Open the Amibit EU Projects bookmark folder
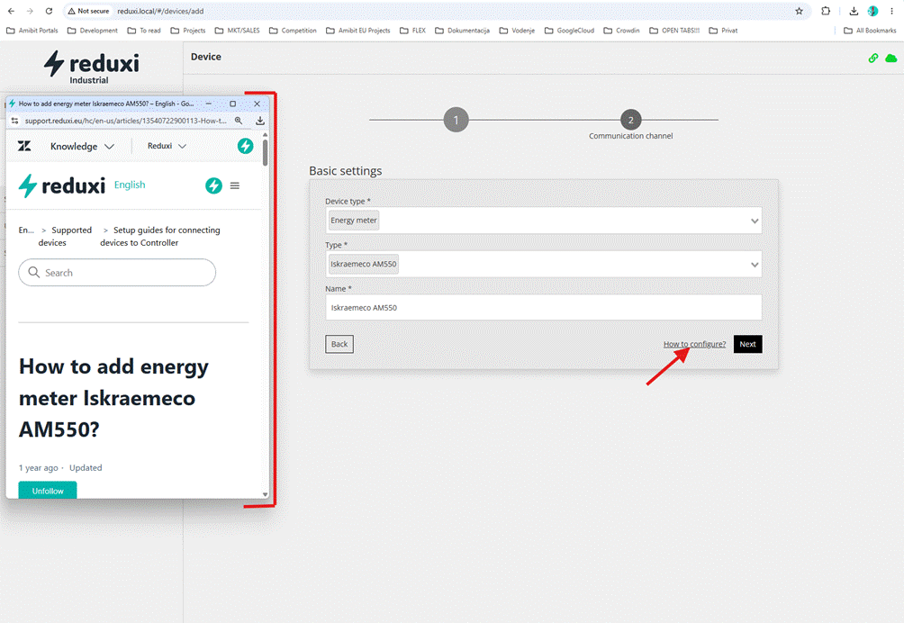The image size is (904, 623). [x=358, y=31]
